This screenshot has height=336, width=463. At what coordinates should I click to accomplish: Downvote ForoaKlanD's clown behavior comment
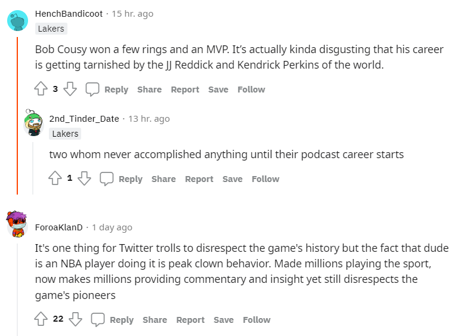click(75, 319)
